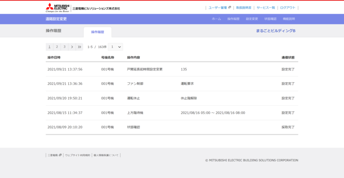Click the 通信状態 column header
Screen dimensions: 344x178
288,58
